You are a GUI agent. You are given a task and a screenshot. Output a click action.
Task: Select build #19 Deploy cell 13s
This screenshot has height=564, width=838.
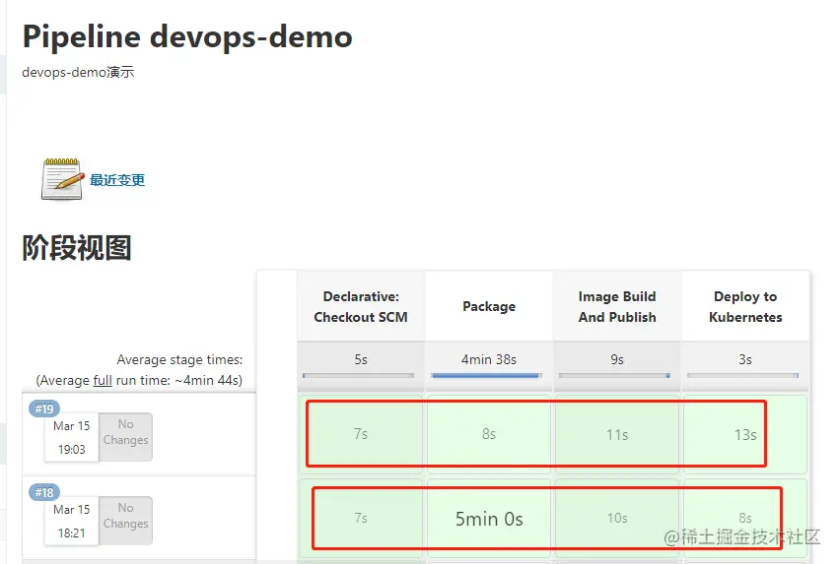pos(745,434)
